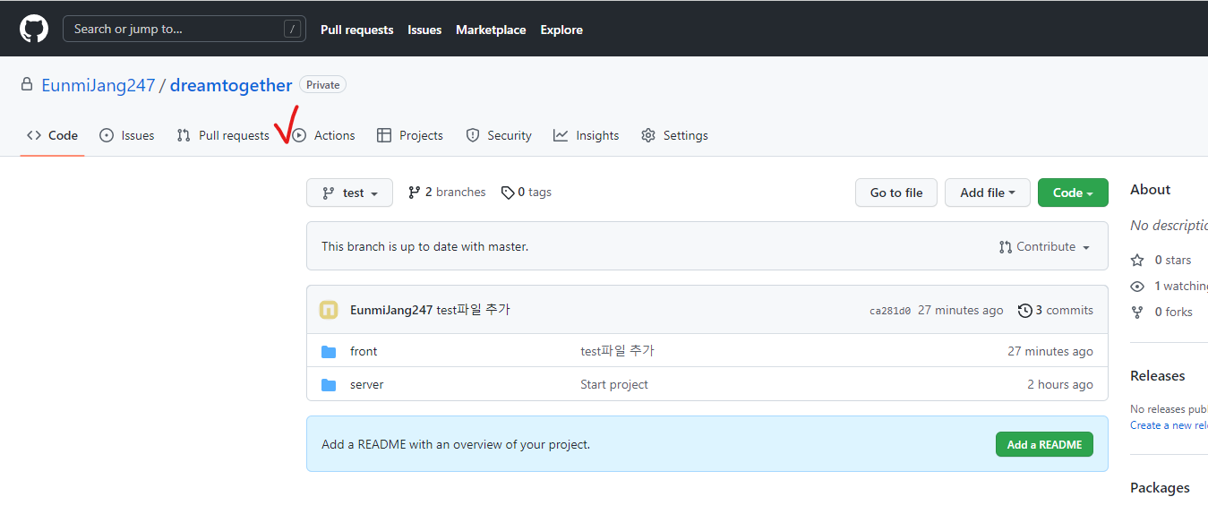Open the Insights tab
Screen dimensions: 1208x514
[586, 135]
